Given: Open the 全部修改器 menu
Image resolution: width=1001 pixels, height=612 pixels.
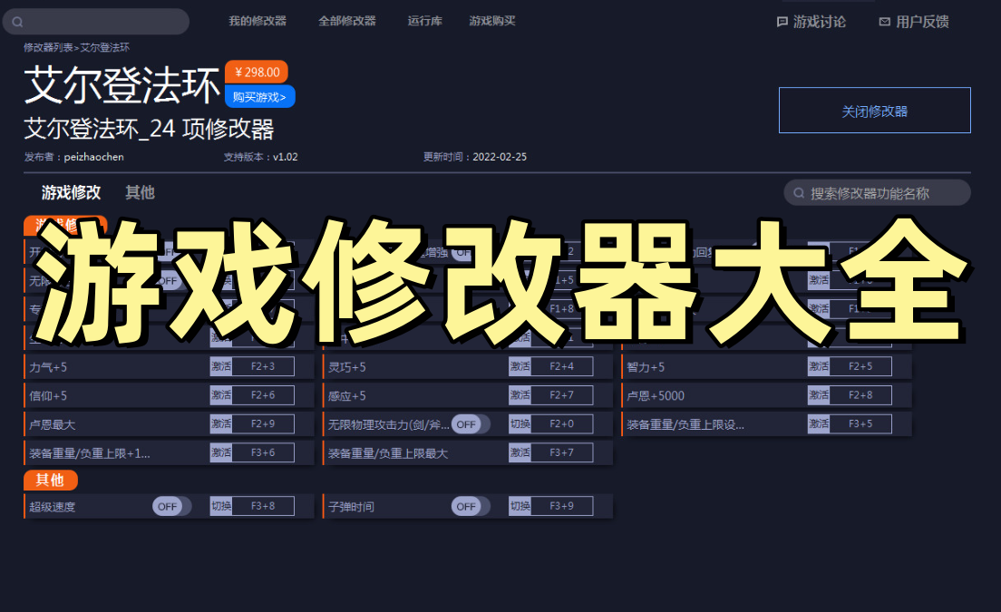Looking at the screenshot, I should [x=347, y=21].
